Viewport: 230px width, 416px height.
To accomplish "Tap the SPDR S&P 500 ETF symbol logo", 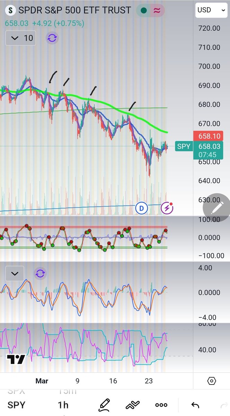I will tap(11, 10).
